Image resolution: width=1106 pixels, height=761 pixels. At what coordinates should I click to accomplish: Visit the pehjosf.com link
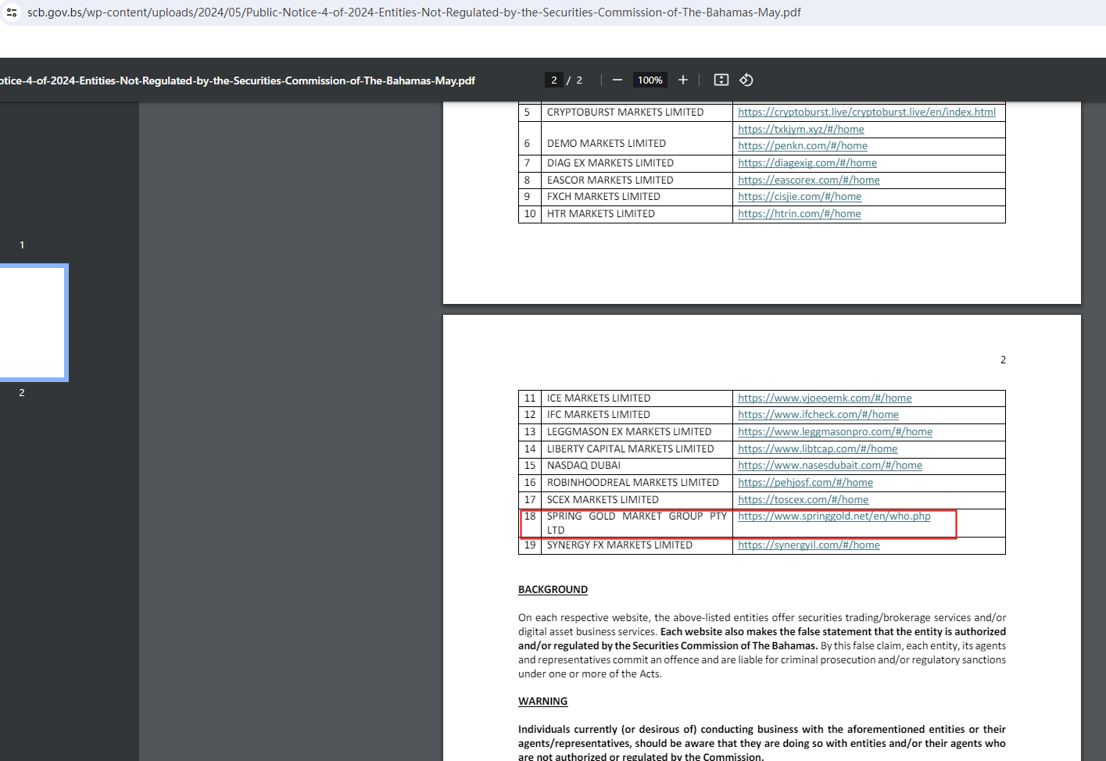[805, 483]
